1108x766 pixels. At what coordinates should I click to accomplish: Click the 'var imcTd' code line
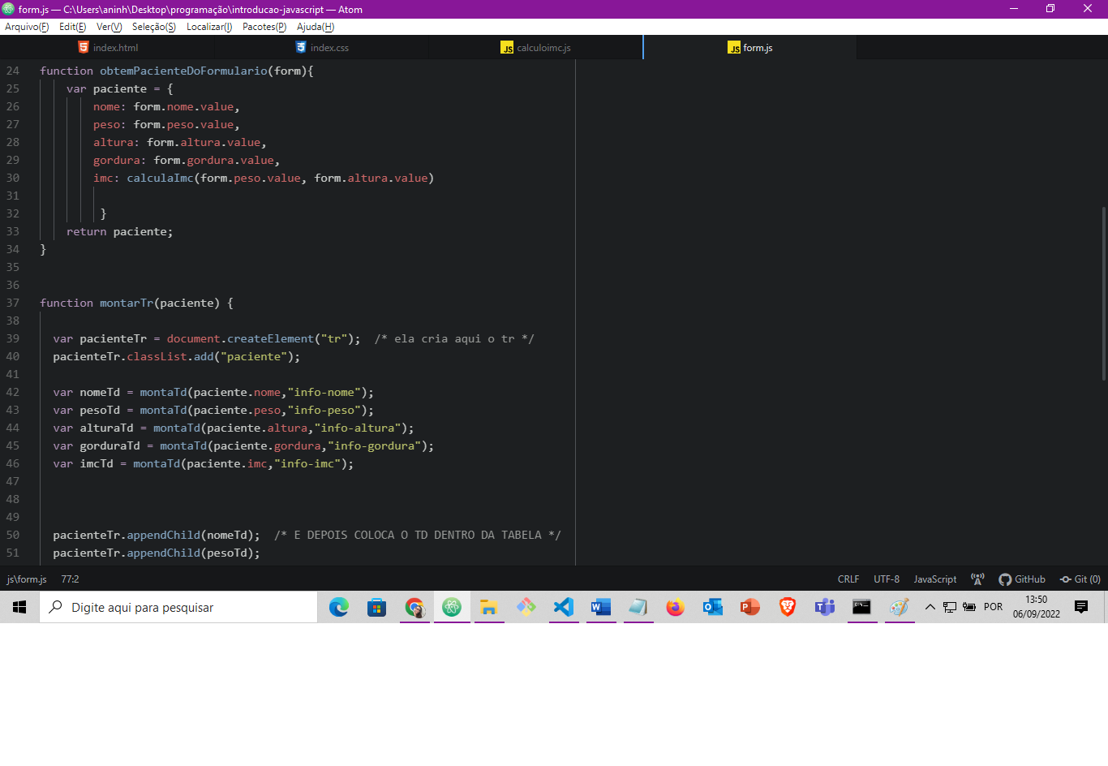click(204, 463)
